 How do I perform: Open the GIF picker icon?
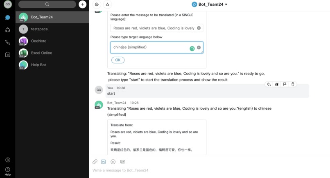click(123, 162)
